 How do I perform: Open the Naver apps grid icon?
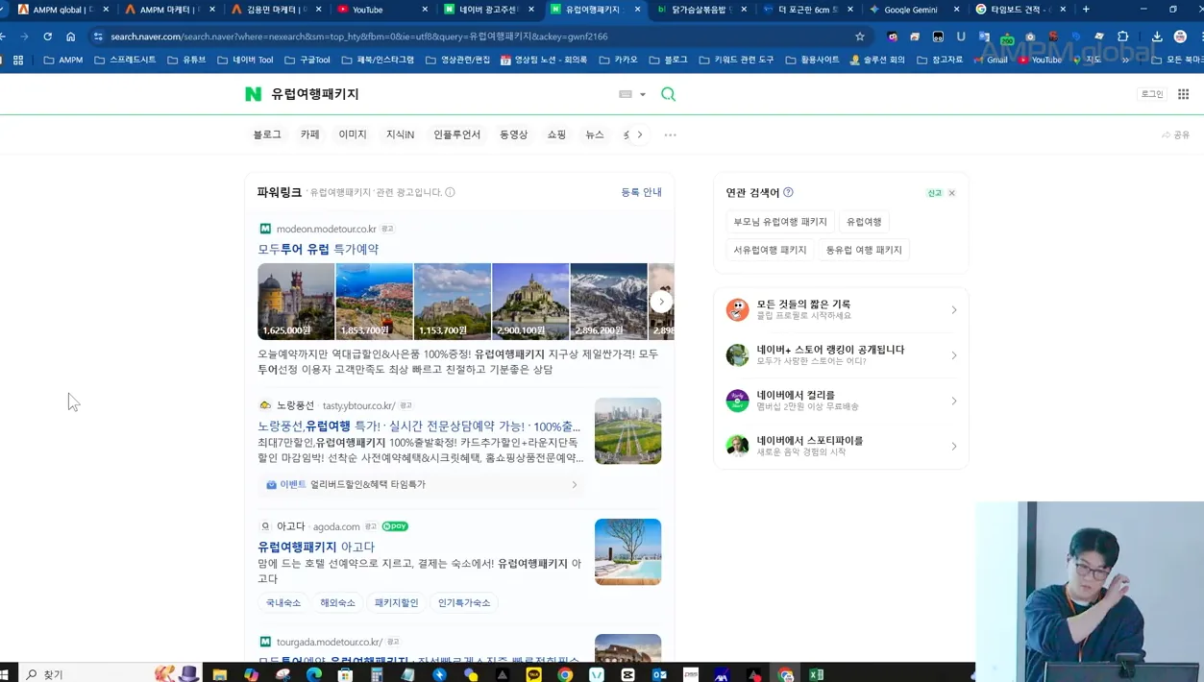click(x=1183, y=94)
